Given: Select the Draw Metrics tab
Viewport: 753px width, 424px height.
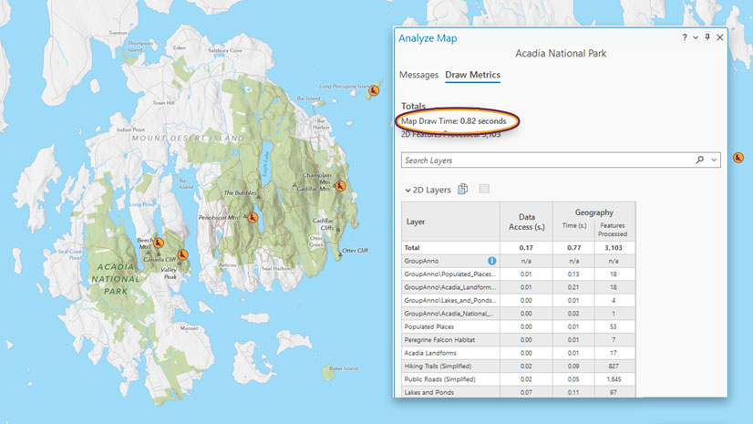Looking at the screenshot, I should tap(472, 75).
